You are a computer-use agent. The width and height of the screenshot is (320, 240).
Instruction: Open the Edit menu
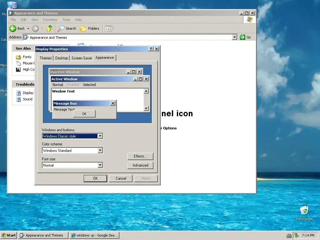tap(23, 20)
